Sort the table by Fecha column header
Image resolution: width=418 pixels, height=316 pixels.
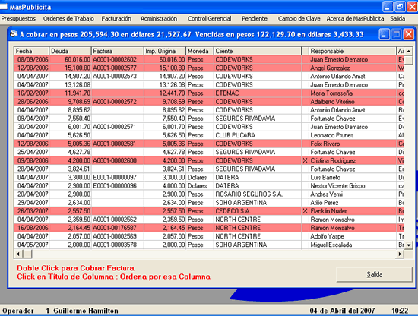pyautogui.click(x=32, y=51)
